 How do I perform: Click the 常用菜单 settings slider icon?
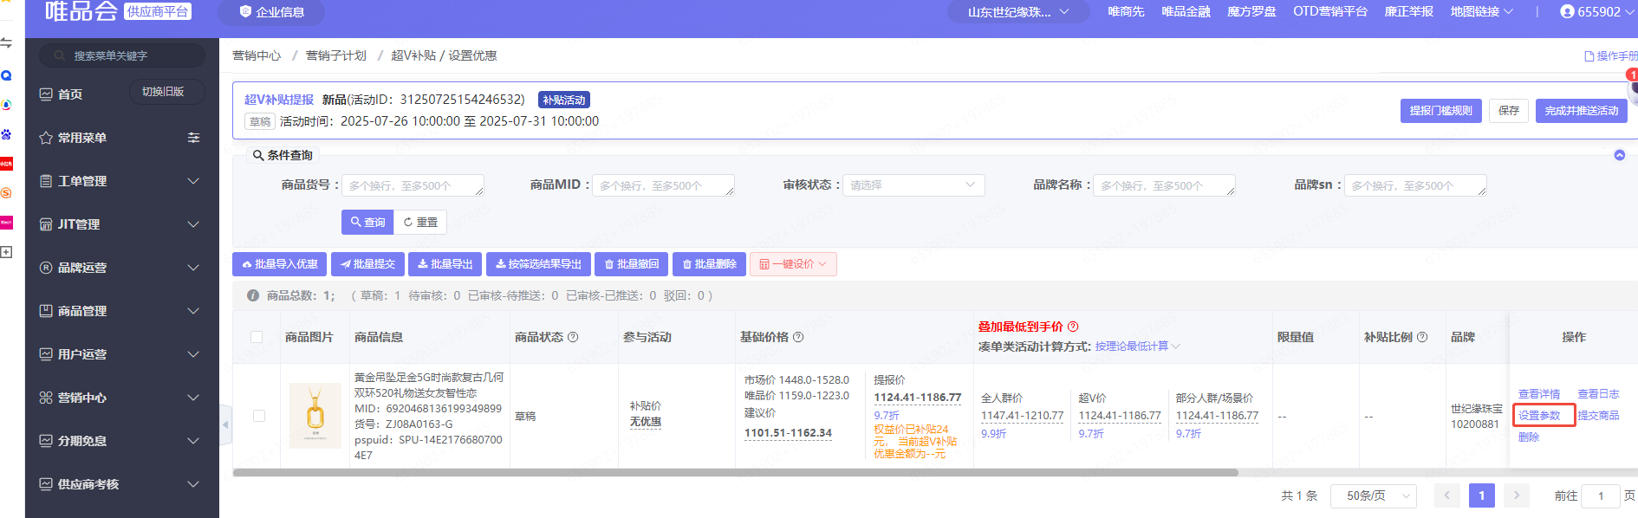point(193,138)
